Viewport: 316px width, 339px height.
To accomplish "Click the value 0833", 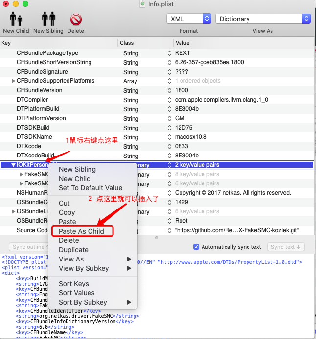I will (x=181, y=146).
